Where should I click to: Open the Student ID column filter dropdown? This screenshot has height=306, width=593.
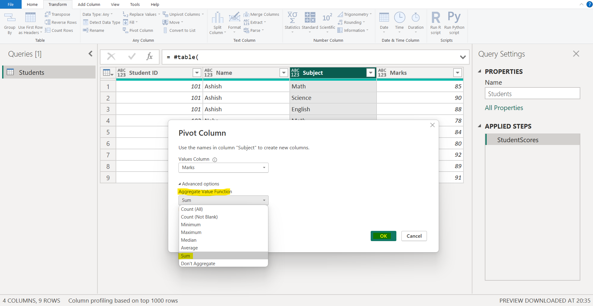tap(197, 73)
